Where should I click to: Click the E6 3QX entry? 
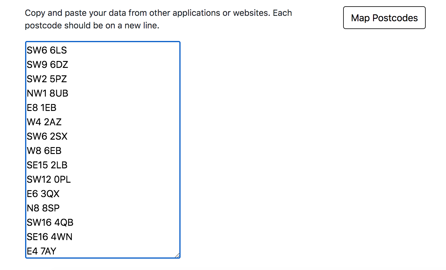click(43, 194)
